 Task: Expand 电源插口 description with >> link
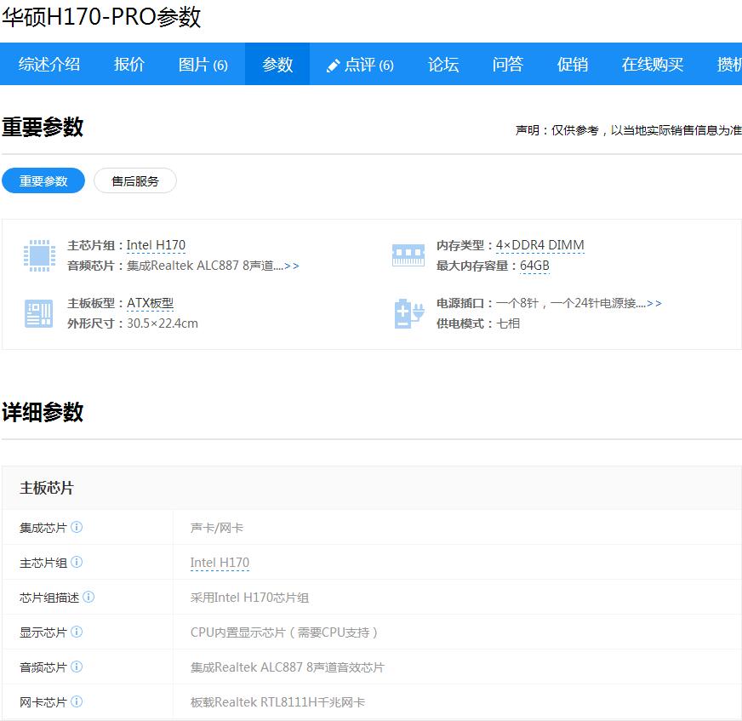pyautogui.click(x=654, y=303)
